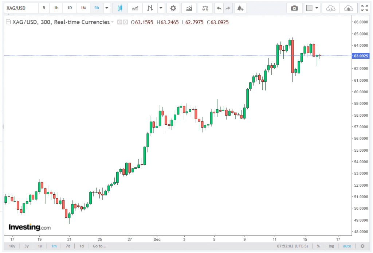Toggle logarithmic scale with log button
373x253 pixels.
pyautogui.click(x=331, y=246)
